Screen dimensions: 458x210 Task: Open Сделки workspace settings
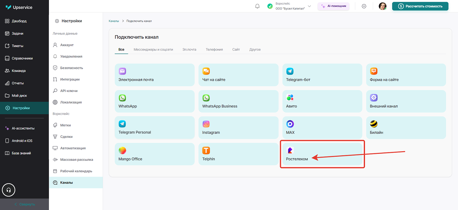coord(76,137)
